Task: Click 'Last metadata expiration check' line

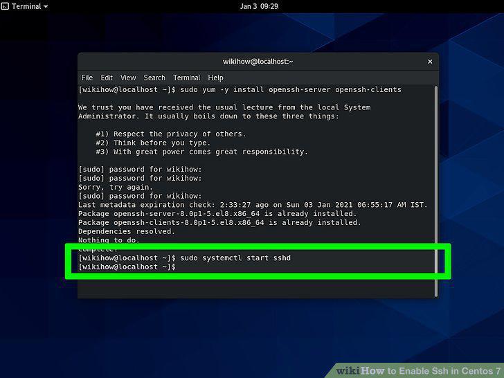Action: coord(253,205)
